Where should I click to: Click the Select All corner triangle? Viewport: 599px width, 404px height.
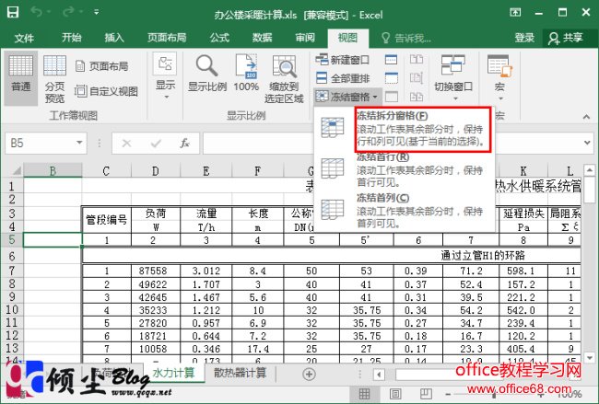[16, 170]
